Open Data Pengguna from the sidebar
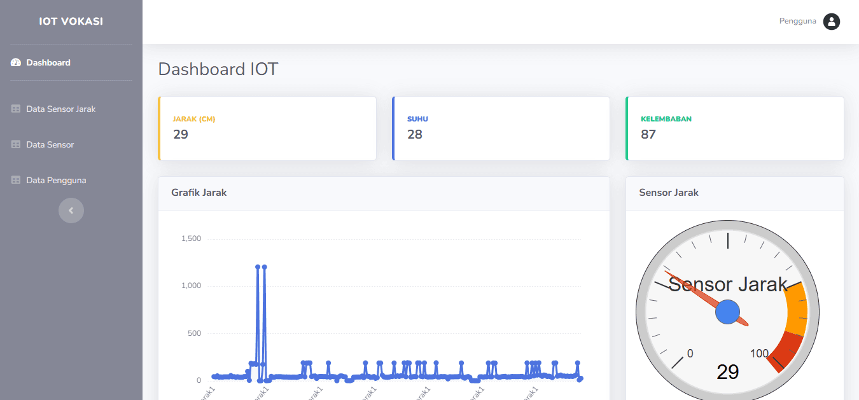Screen dimensions: 859x400 coord(56,180)
